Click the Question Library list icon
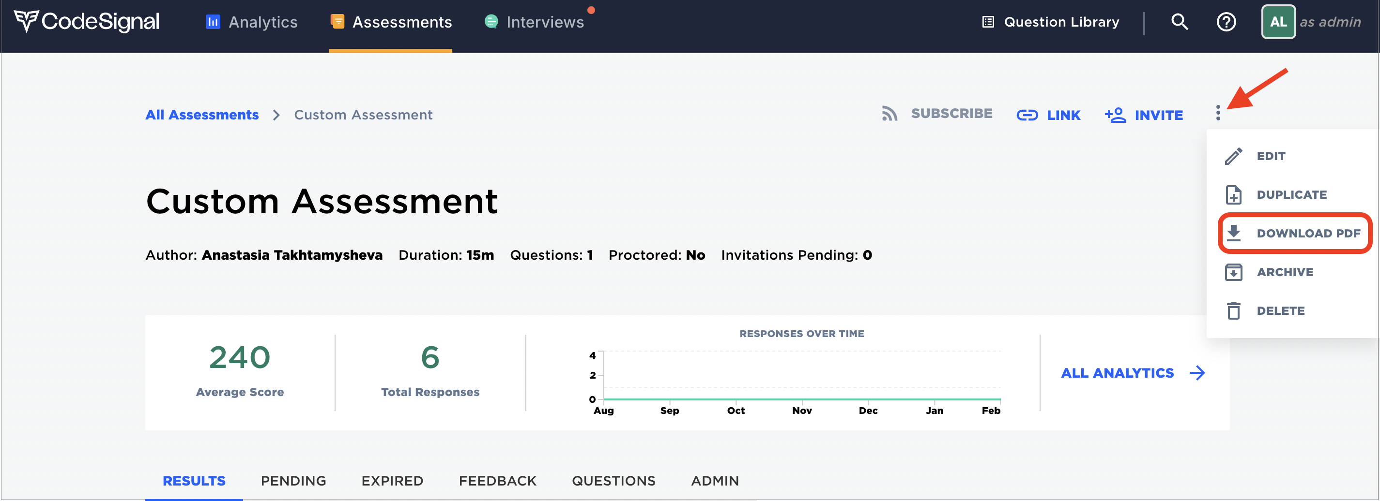The width and height of the screenshot is (1380, 501). 988,22
